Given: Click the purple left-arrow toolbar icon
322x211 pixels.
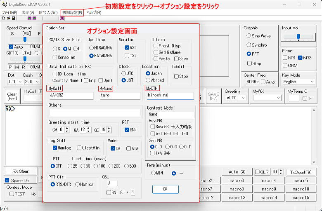Looking at the screenshot, I should [35, 18].
